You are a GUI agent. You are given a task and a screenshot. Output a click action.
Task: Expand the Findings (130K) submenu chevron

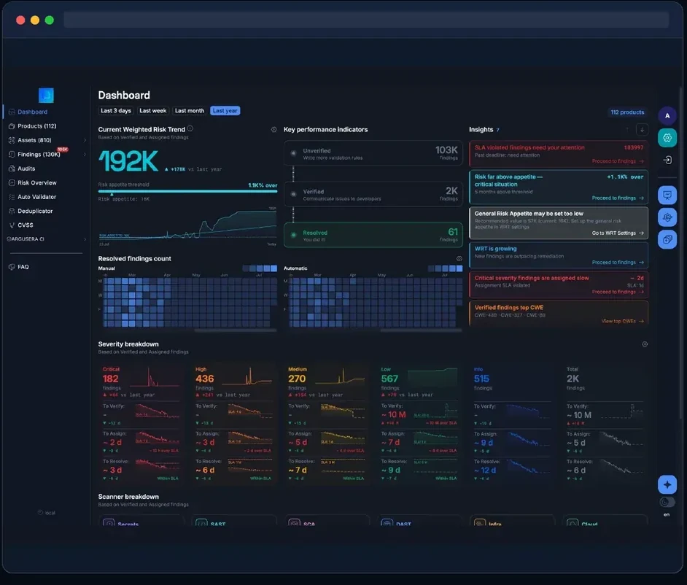85,154
